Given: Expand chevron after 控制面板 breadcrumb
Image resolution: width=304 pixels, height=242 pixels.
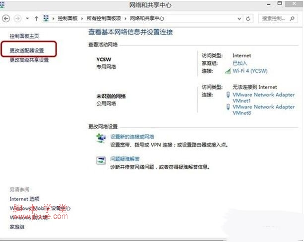Looking at the screenshot, I should pos(82,19).
